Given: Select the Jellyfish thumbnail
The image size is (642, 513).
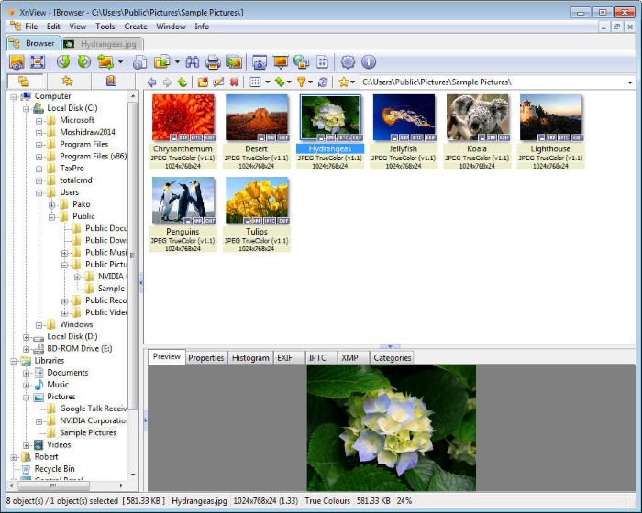Looking at the screenshot, I should 404,117.
